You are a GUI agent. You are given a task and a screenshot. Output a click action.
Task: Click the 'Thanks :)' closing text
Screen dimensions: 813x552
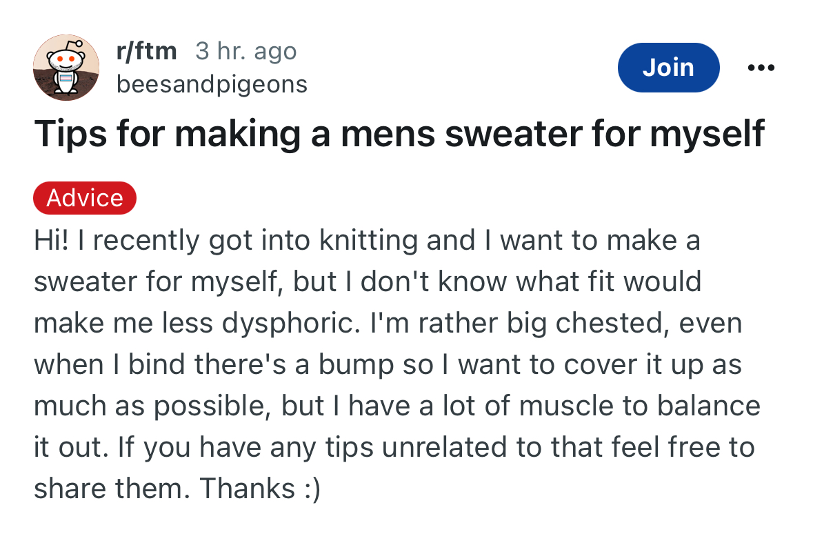tap(260, 489)
